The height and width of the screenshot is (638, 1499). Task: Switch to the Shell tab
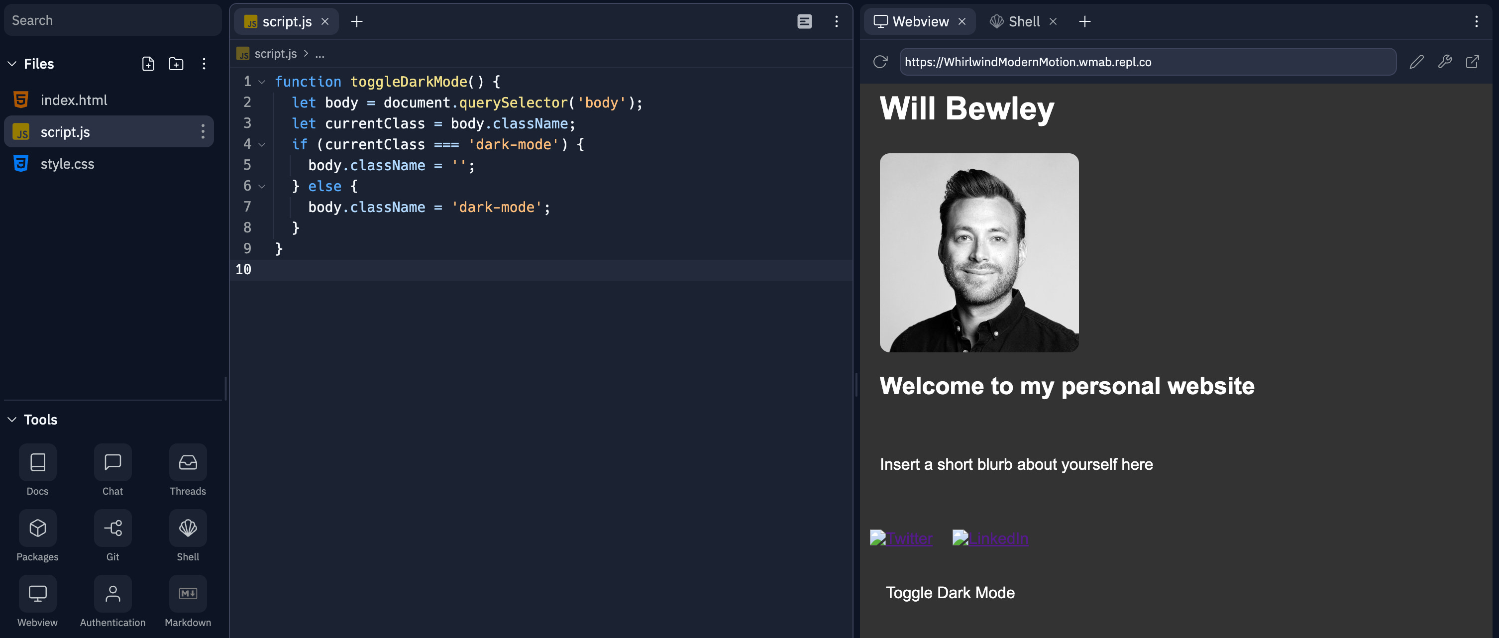click(x=1024, y=21)
